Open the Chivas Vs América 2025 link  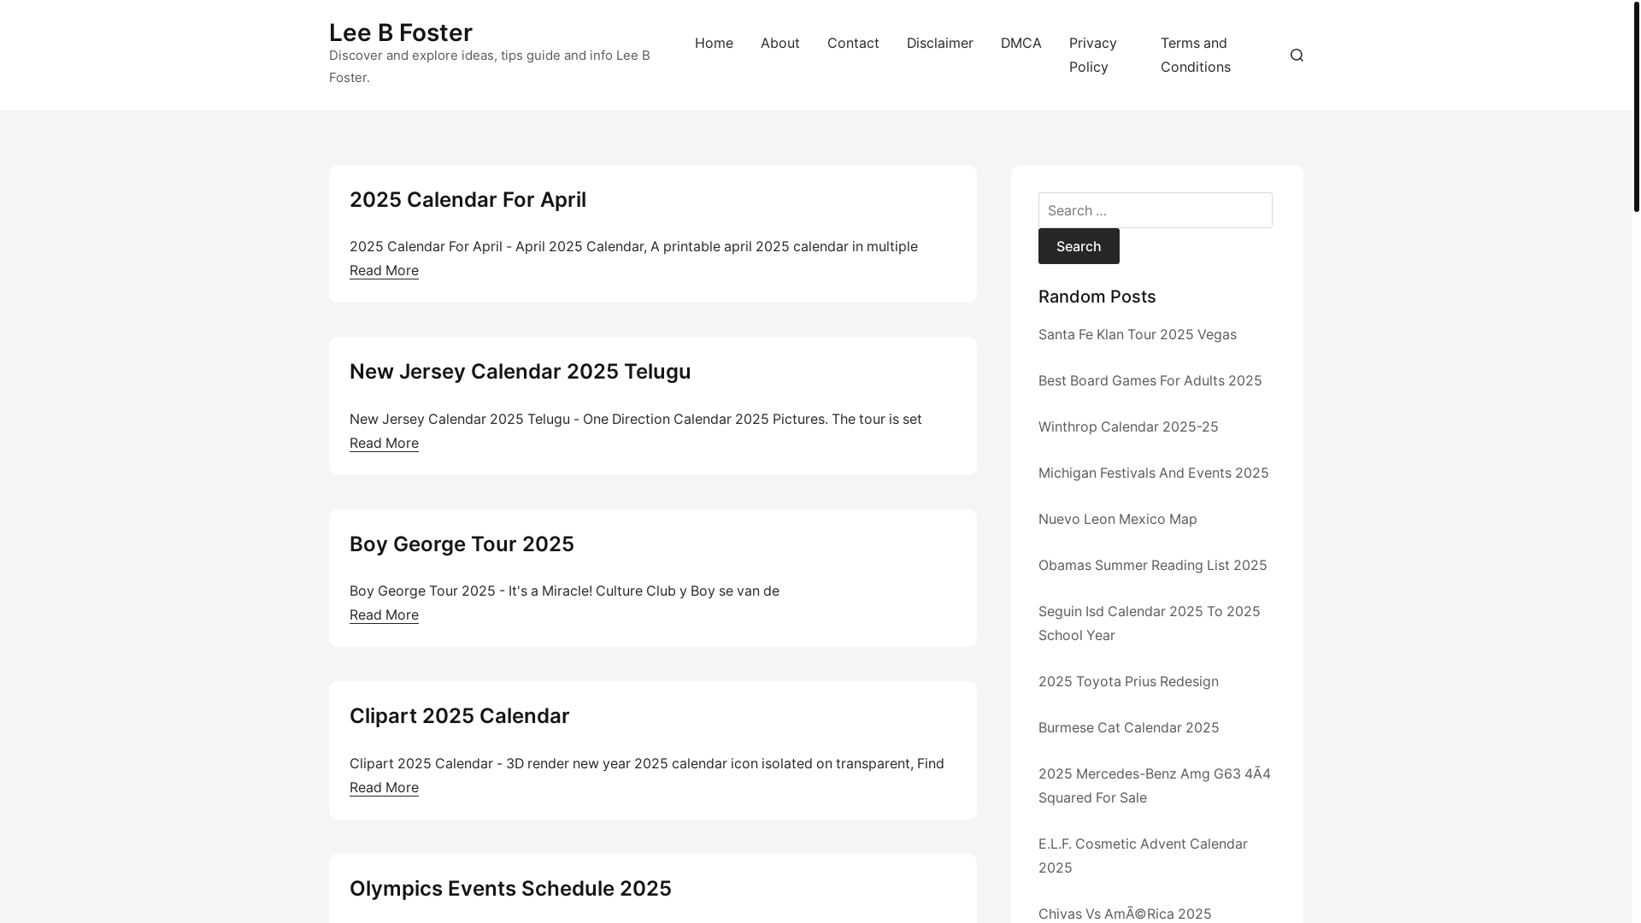tap(1125, 914)
